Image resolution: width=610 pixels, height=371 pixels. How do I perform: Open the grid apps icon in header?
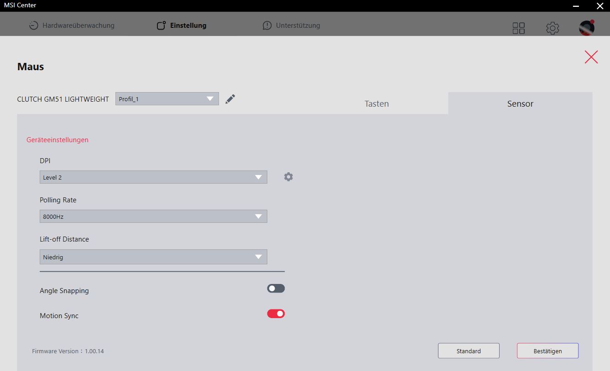coord(519,28)
